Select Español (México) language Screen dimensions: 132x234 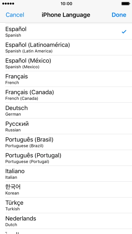[66, 63]
